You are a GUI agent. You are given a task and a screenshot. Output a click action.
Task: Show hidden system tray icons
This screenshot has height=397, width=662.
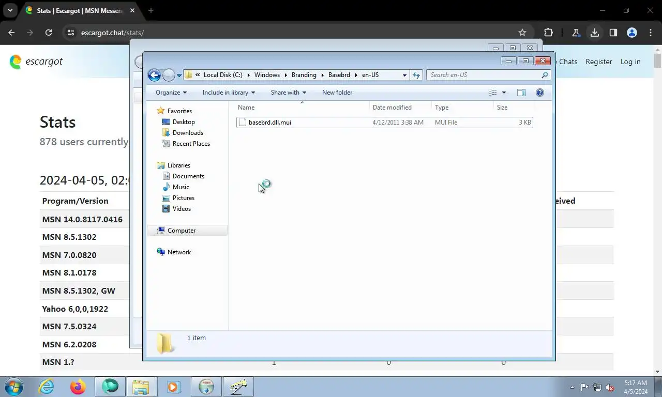click(572, 387)
